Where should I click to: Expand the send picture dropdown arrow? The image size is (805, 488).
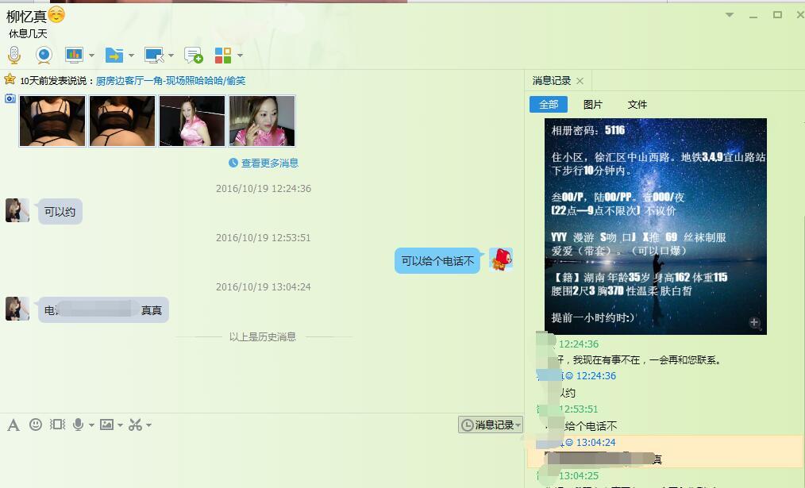click(120, 425)
